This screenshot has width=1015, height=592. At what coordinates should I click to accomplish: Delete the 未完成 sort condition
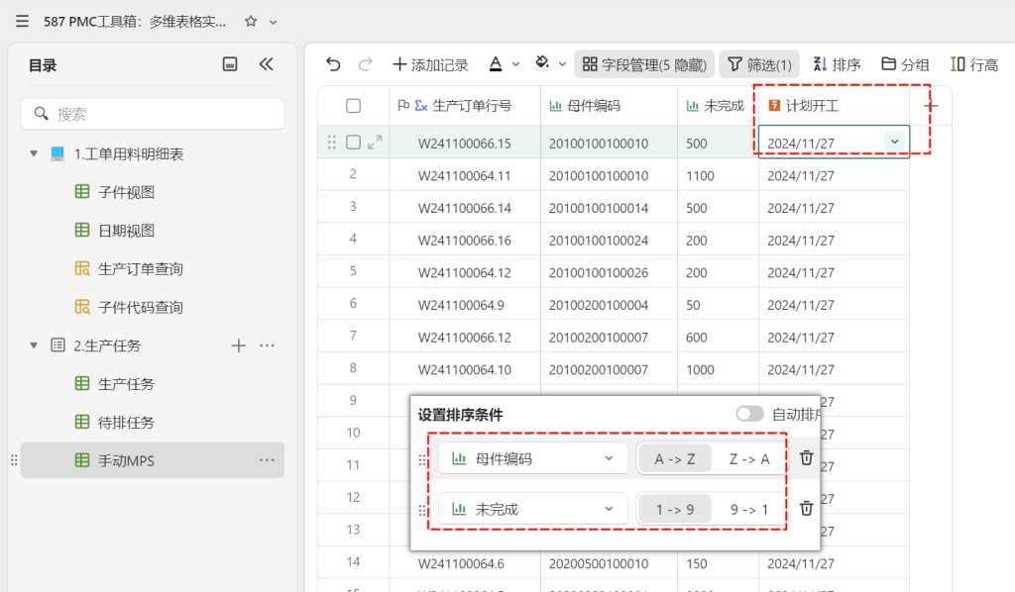(x=806, y=509)
